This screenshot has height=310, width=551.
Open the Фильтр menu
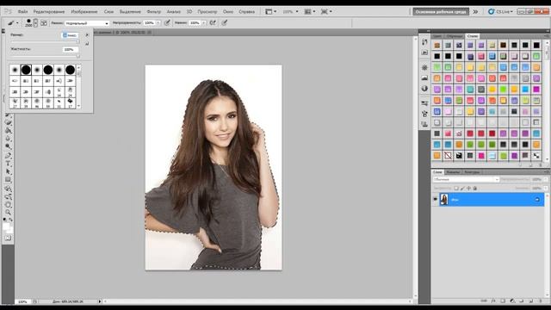point(153,11)
